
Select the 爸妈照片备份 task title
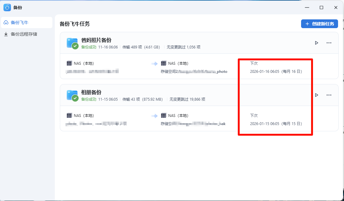(96, 40)
